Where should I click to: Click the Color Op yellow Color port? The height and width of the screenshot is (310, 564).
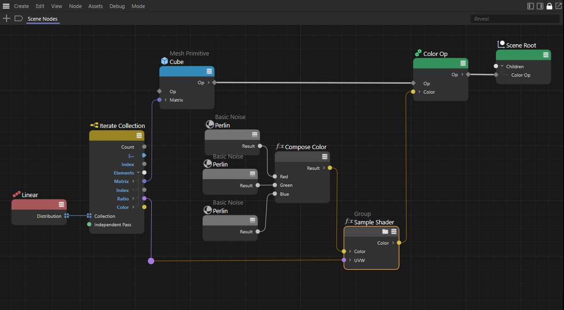click(413, 92)
